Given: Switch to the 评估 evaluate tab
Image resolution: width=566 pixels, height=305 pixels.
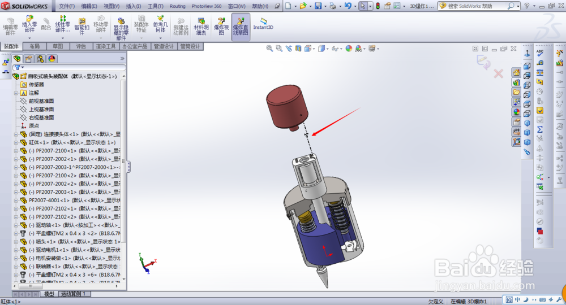Looking at the screenshot, I should pos(81,46).
